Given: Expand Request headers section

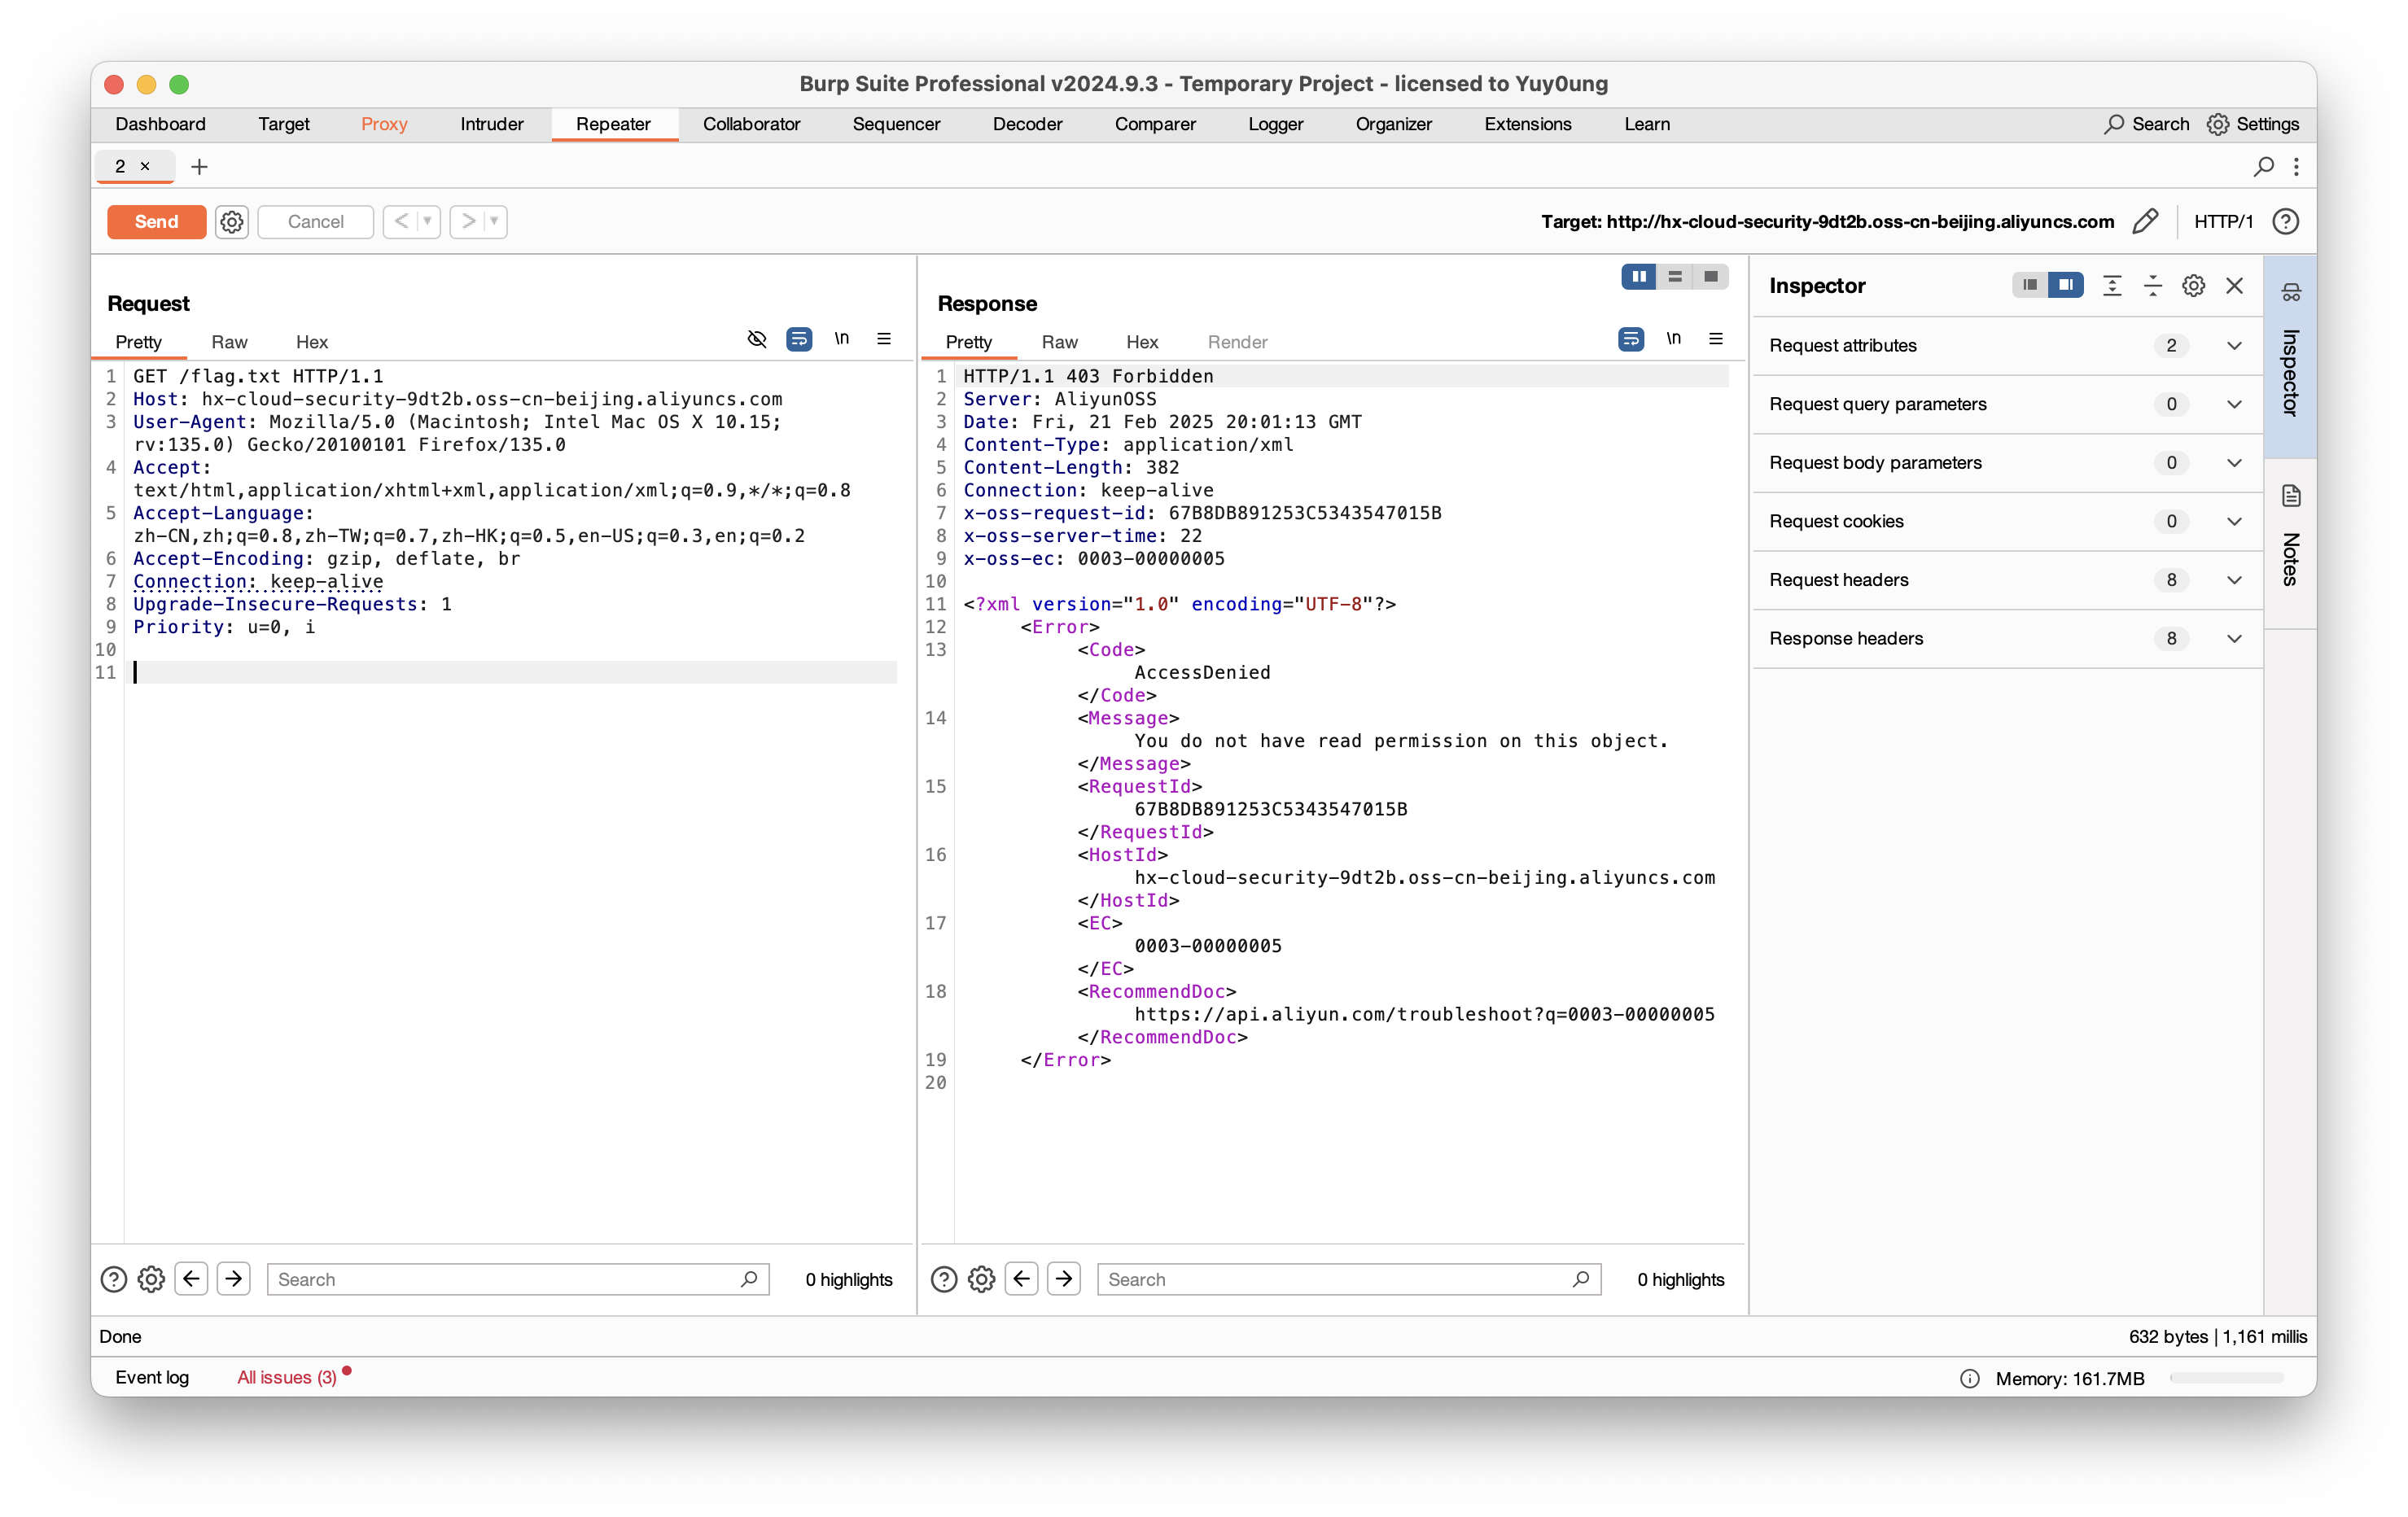Looking at the screenshot, I should pos(2234,580).
